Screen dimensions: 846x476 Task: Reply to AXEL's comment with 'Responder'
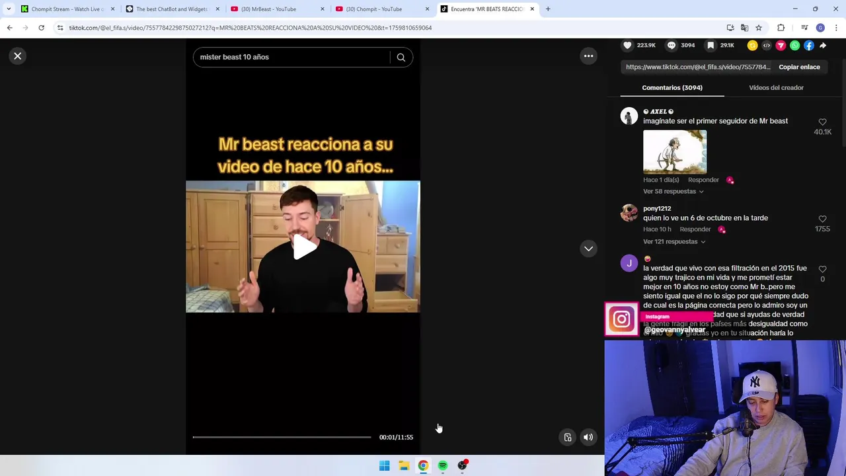703,180
